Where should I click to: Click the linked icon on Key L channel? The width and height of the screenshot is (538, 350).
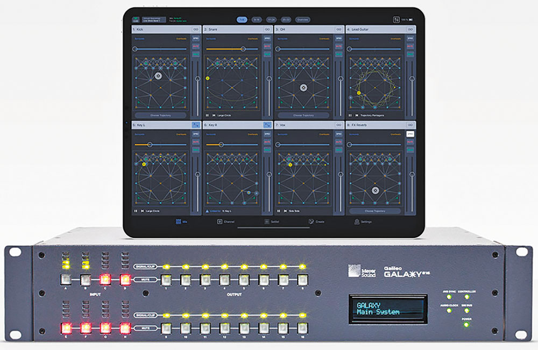tap(196, 125)
